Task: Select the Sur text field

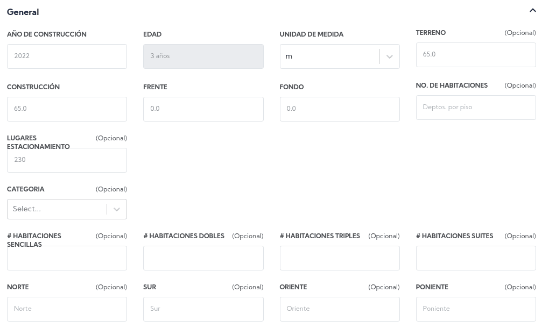Action: [x=203, y=309]
